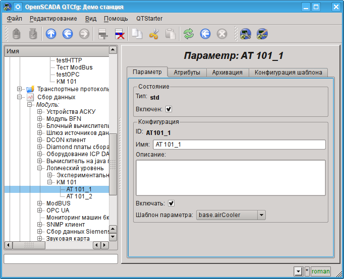The image size is (344, 279).
Task: Expand the 'ModBUS' tree node
Action: coord(40,203)
